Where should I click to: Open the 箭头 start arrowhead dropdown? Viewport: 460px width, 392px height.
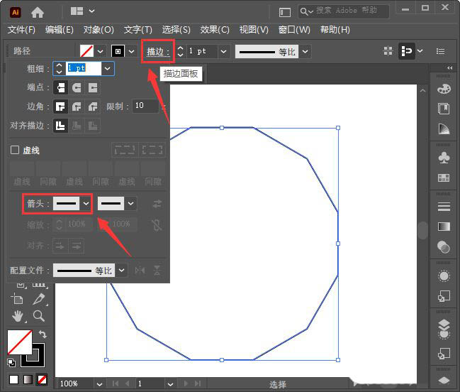coord(86,204)
